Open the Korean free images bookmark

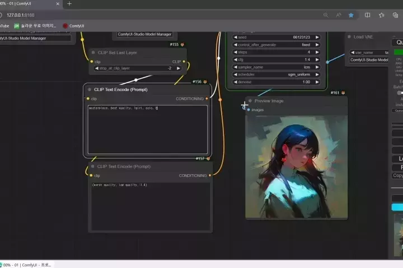35,26
